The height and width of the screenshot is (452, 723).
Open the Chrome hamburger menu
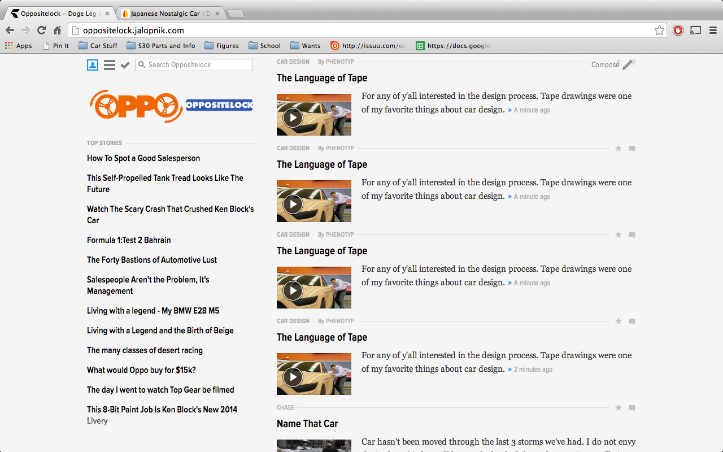pos(713,31)
